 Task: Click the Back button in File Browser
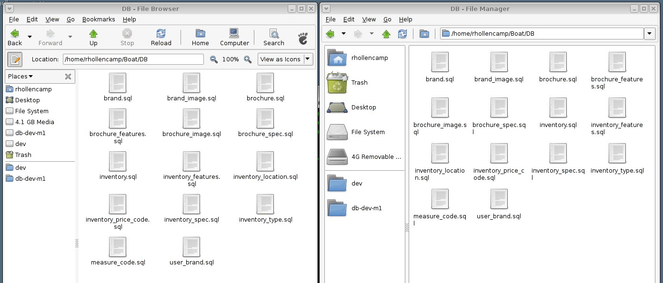click(x=15, y=37)
